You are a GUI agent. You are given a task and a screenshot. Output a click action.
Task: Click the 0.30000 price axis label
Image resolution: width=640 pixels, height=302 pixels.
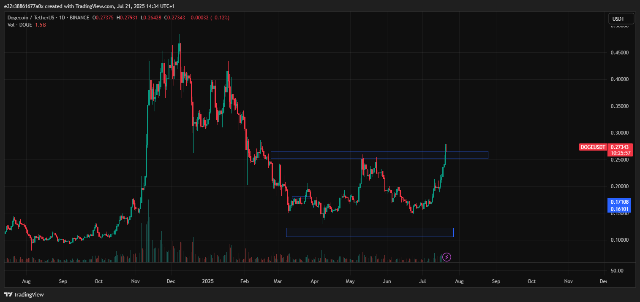[x=620, y=133]
